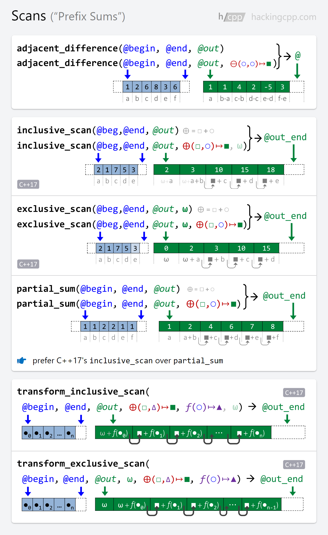The width and height of the screenshot is (328, 535).
Task: Click the purple f(○)↦▲ in transform_inclusive_scan
Action: point(204,407)
